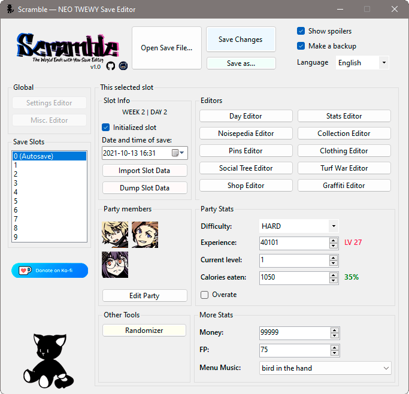Click the Money input field
This screenshot has height=394, width=409.
click(295, 333)
